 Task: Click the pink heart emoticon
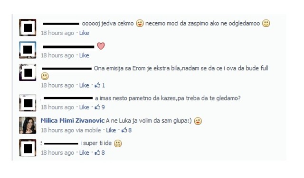point(101,46)
